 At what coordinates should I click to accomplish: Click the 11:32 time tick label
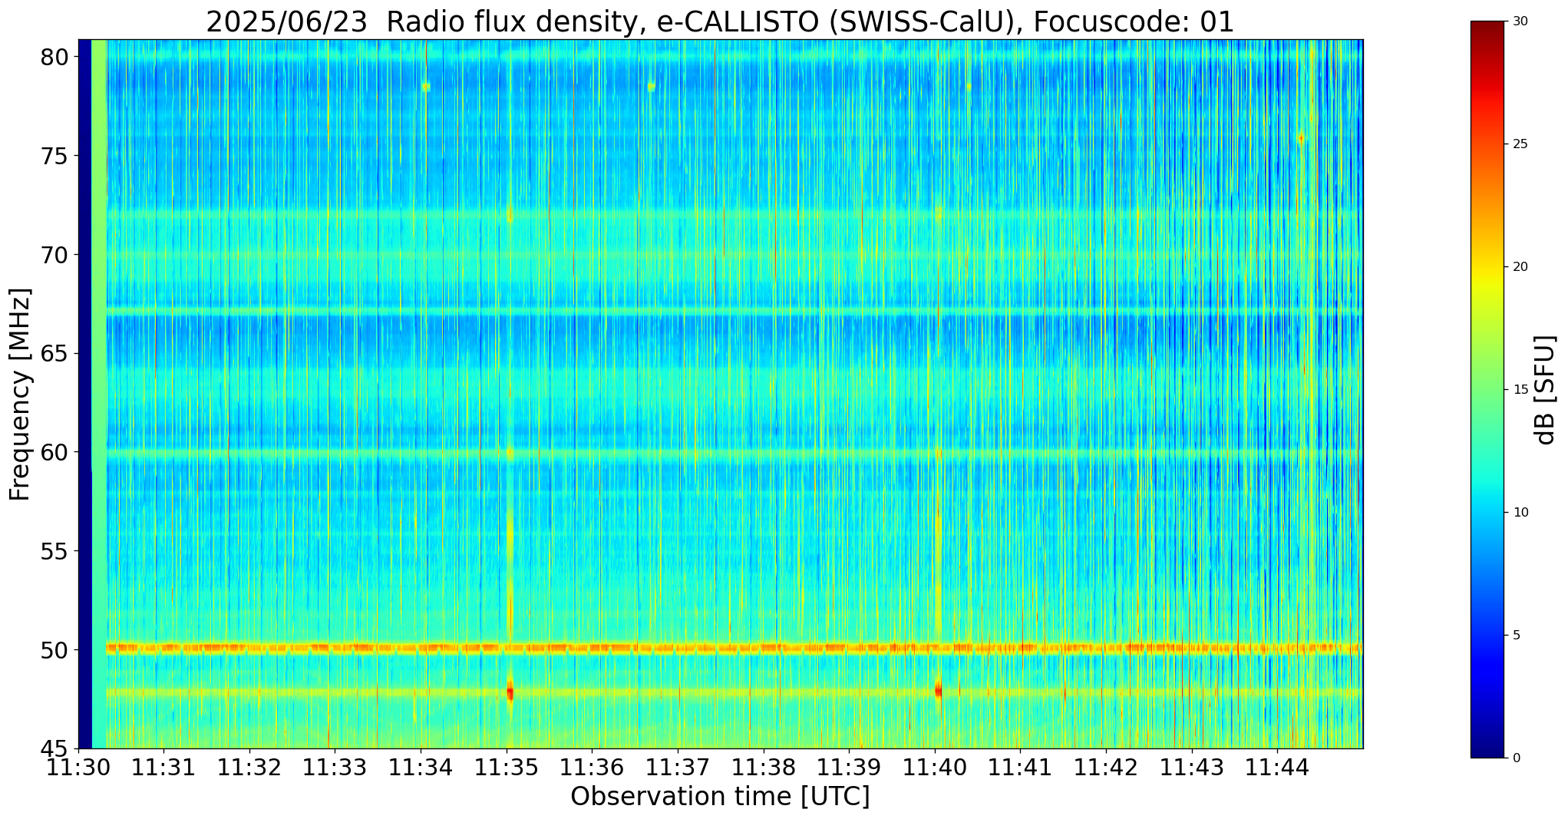click(x=249, y=768)
